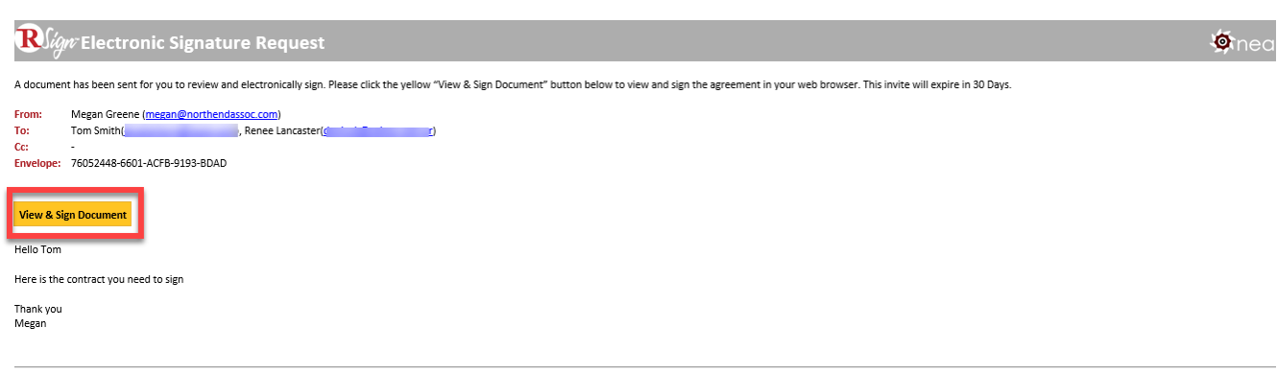The image size is (1277, 374).
Task: Click the Cc: label
Action: point(22,147)
